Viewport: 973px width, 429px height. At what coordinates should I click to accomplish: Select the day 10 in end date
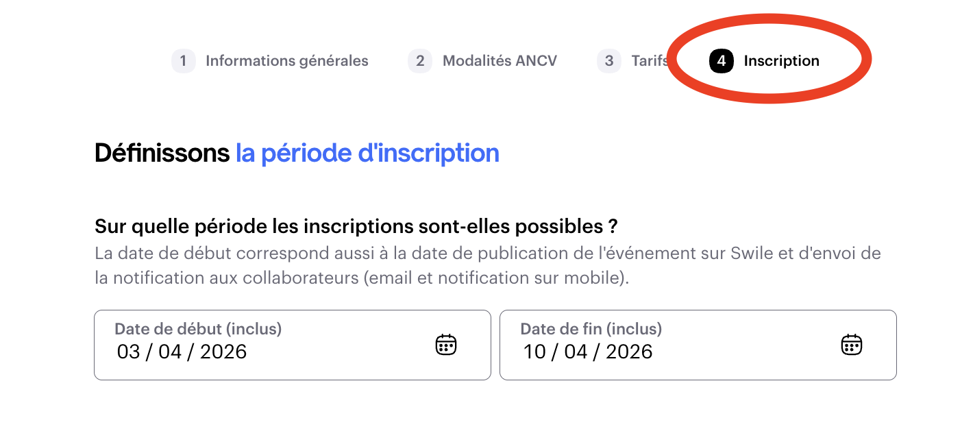[534, 352]
